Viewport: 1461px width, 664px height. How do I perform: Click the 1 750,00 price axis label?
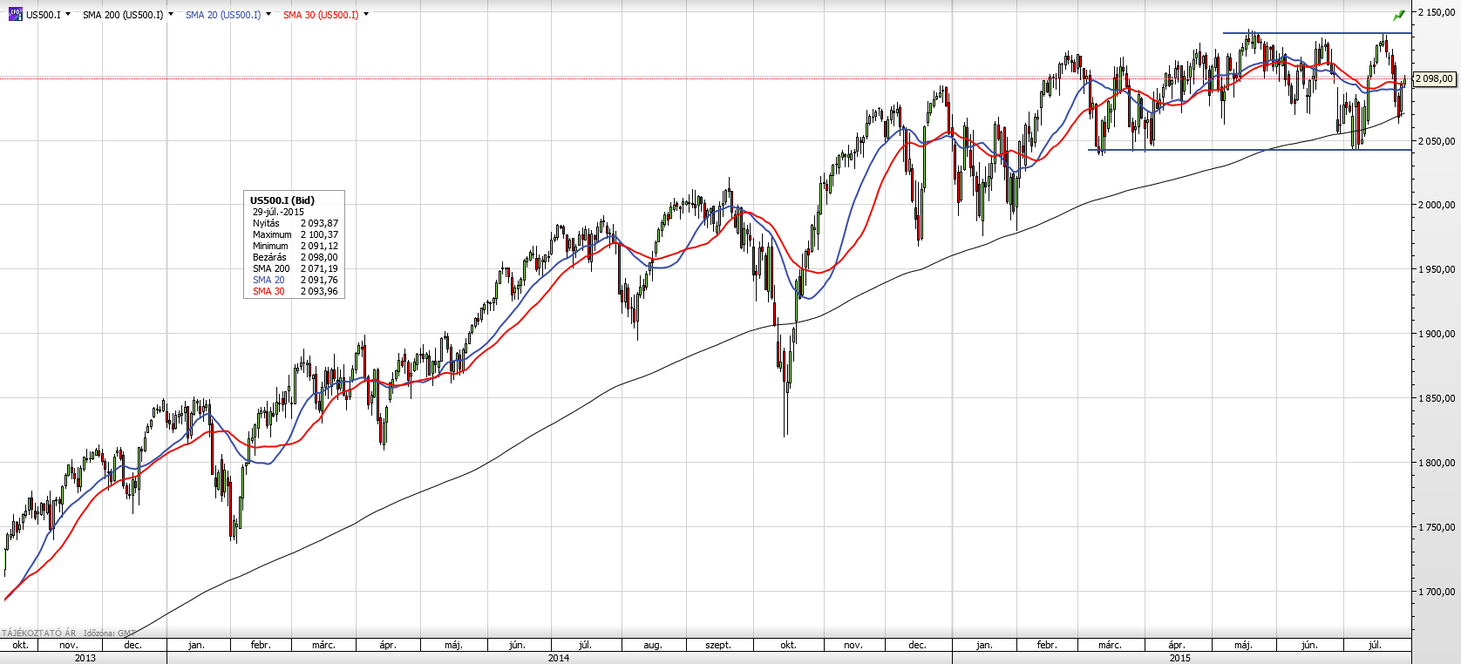pyautogui.click(x=1437, y=527)
